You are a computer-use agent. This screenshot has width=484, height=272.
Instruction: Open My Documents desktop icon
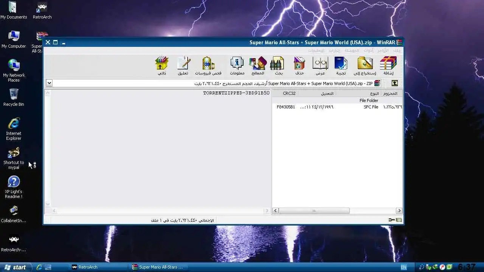14,11
